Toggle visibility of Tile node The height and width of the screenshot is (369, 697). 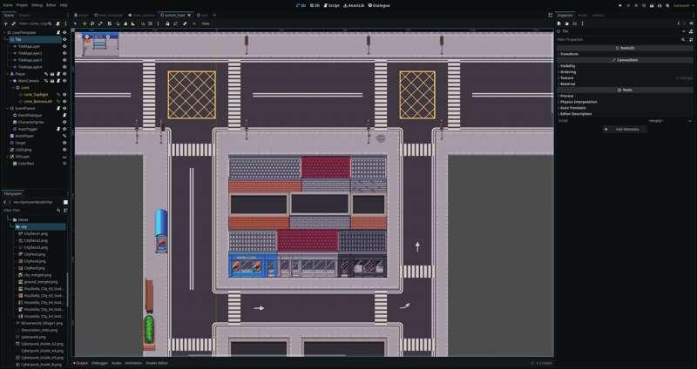pyautogui.click(x=64, y=39)
